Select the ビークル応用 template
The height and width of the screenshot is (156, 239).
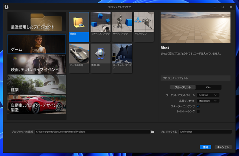point(79,58)
